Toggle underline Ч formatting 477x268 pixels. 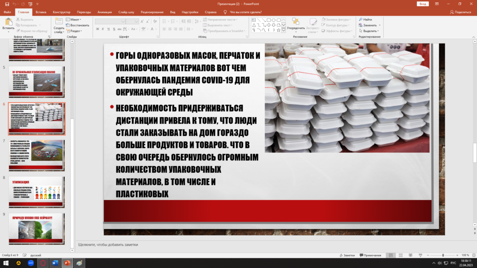(108, 29)
